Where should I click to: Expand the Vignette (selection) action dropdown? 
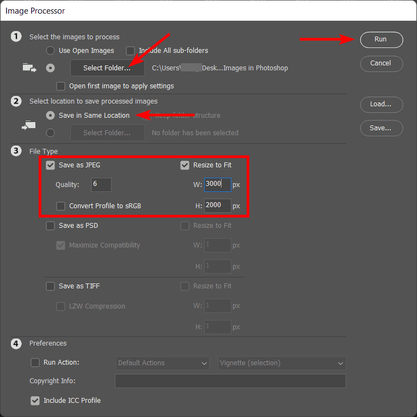(x=282, y=363)
